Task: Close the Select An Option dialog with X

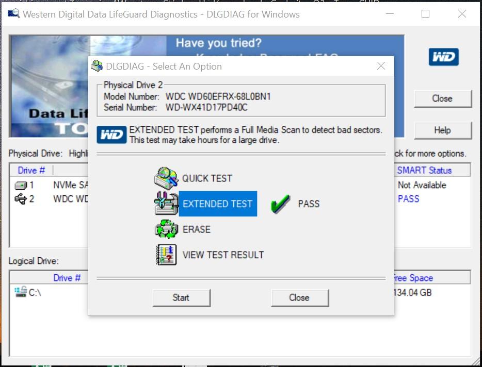Action: (x=381, y=66)
